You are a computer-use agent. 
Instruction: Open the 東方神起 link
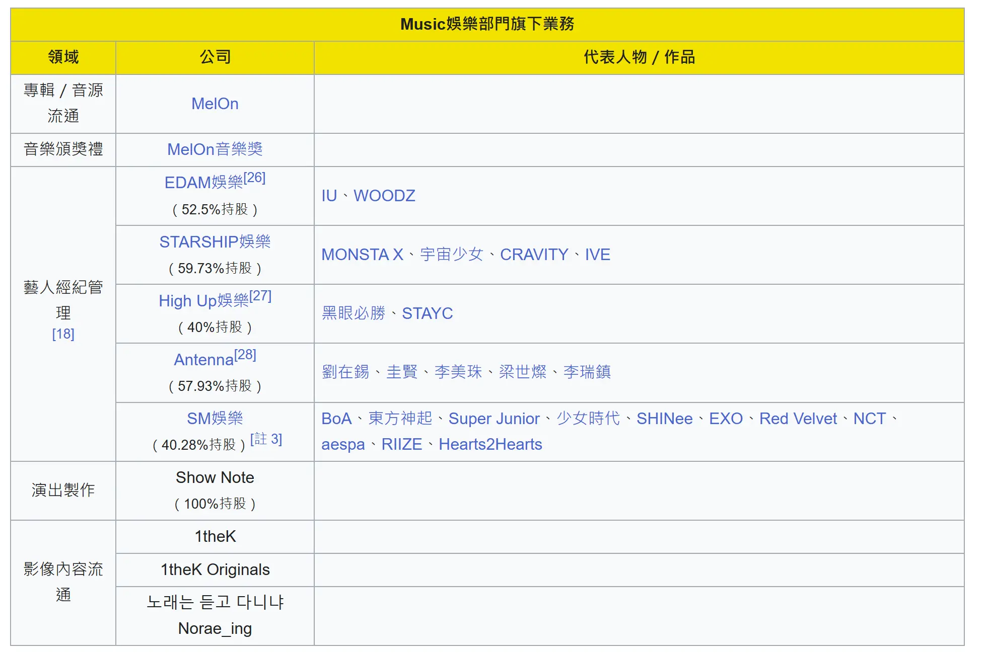[x=400, y=419]
